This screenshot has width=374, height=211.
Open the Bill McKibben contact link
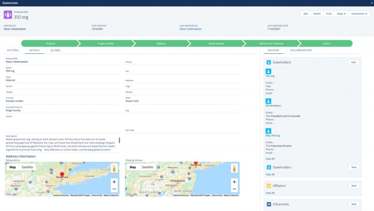(x=273, y=106)
